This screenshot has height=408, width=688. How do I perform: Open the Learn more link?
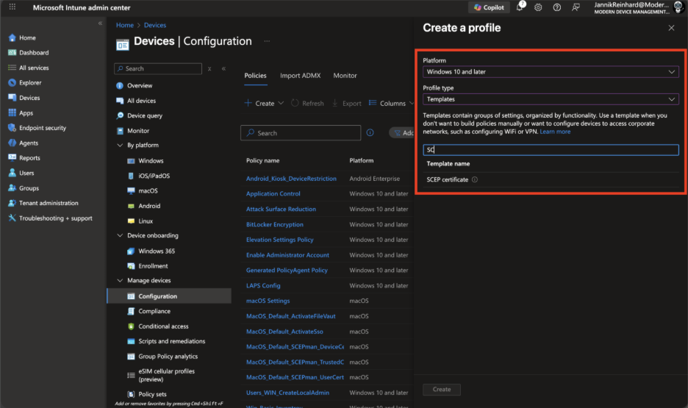click(x=555, y=132)
